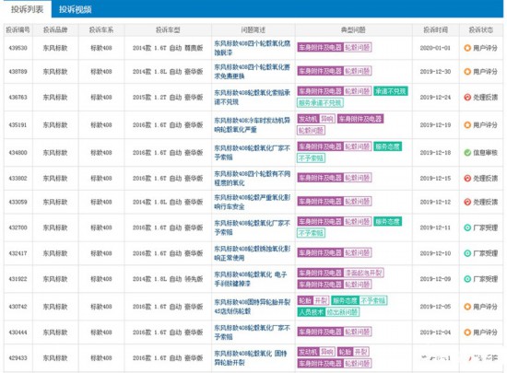The width and height of the screenshot is (507, 373).
Task: Select complaint number 429433
Action: pyautogui.click(x=18, y=358)
